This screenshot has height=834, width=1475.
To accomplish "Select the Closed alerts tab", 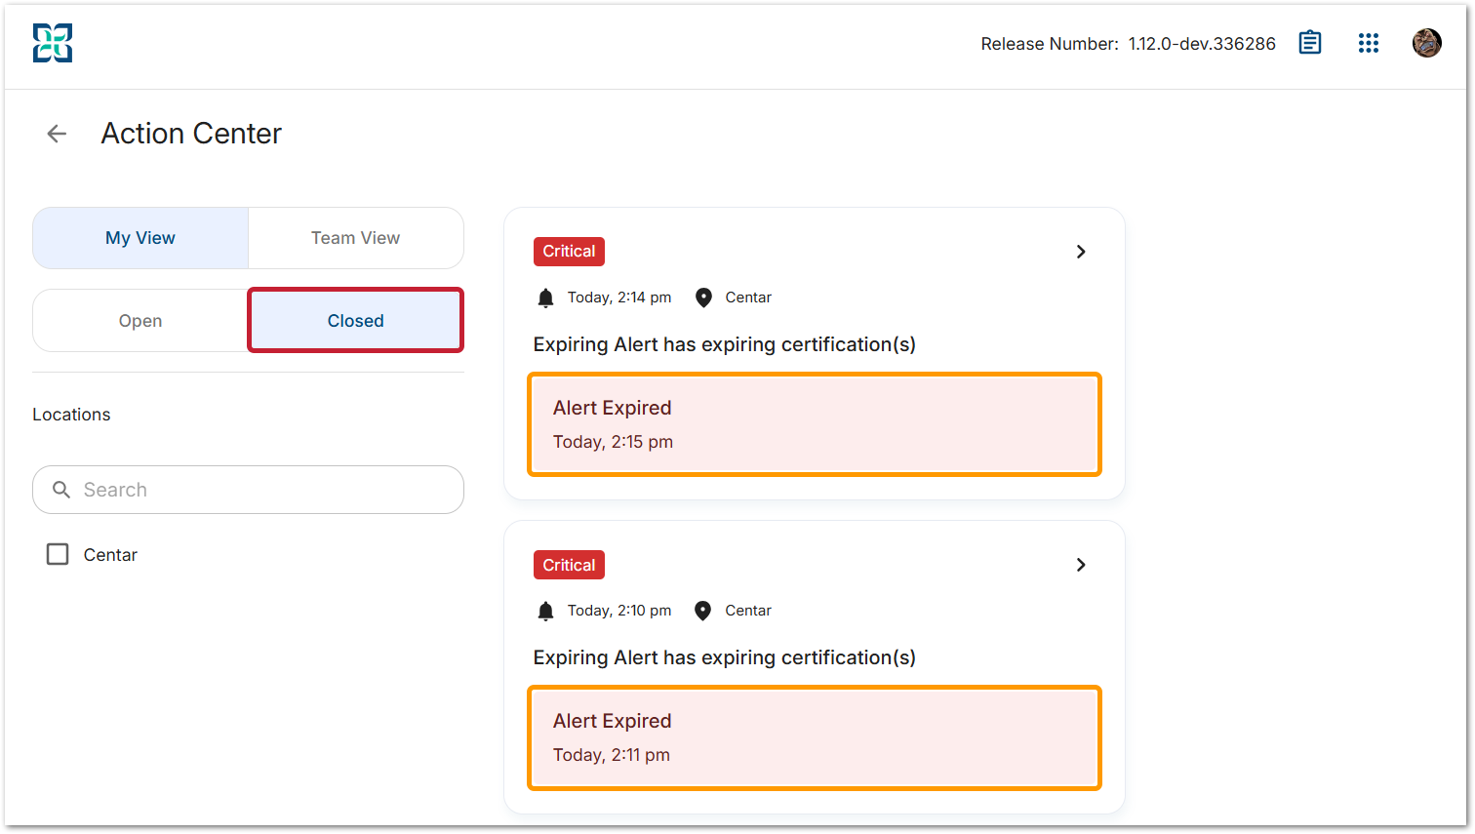I will coord(355,321).
